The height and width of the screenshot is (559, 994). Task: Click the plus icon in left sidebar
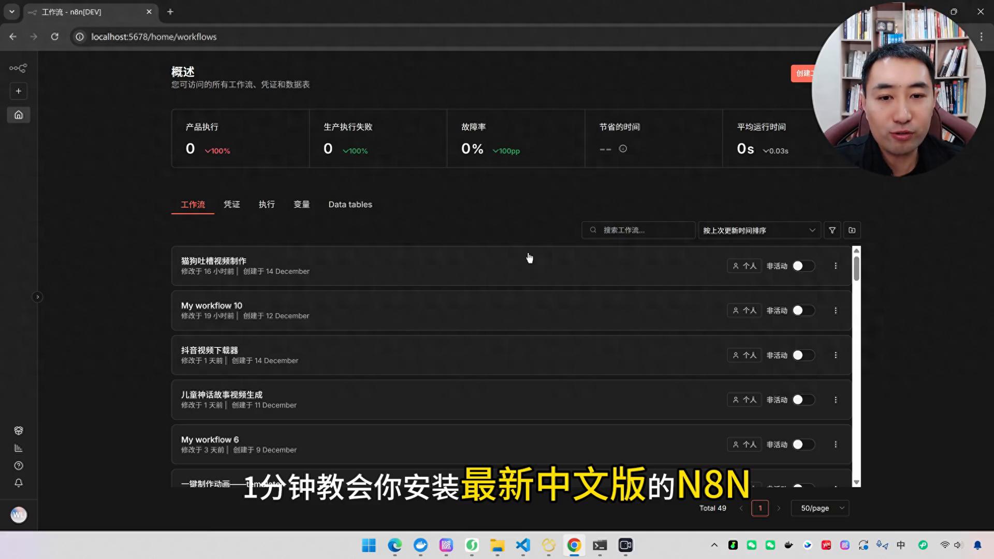[x=19, y=91]
